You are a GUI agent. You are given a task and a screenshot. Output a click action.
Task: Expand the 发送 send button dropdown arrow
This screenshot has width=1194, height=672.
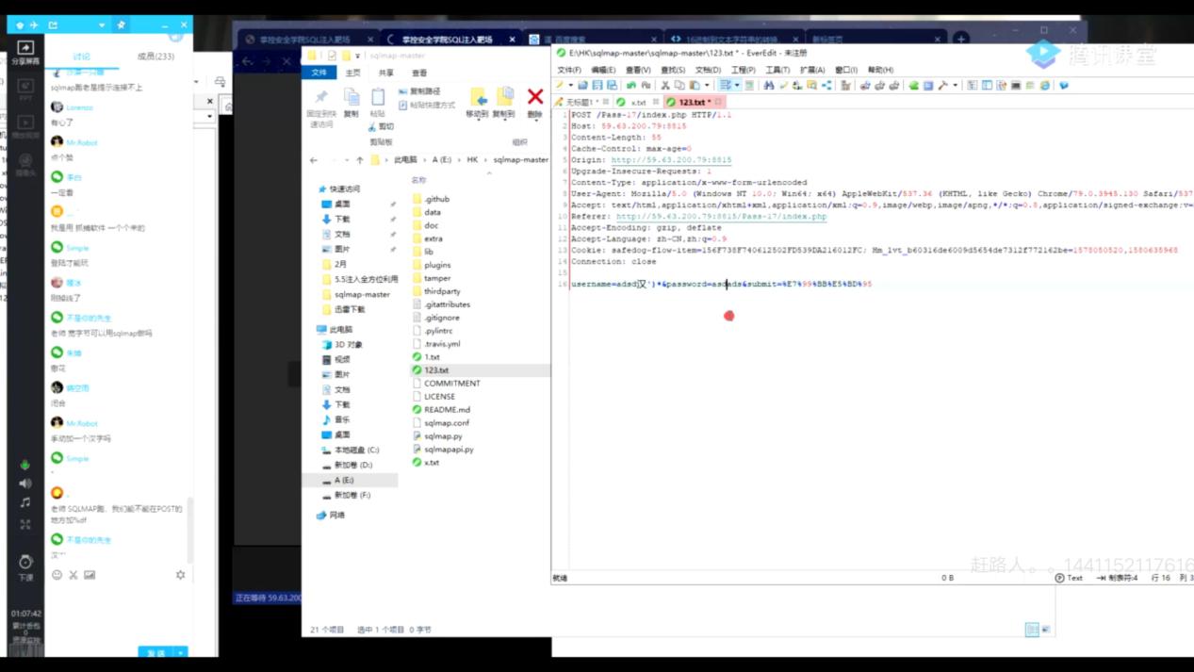pos(181,652)
